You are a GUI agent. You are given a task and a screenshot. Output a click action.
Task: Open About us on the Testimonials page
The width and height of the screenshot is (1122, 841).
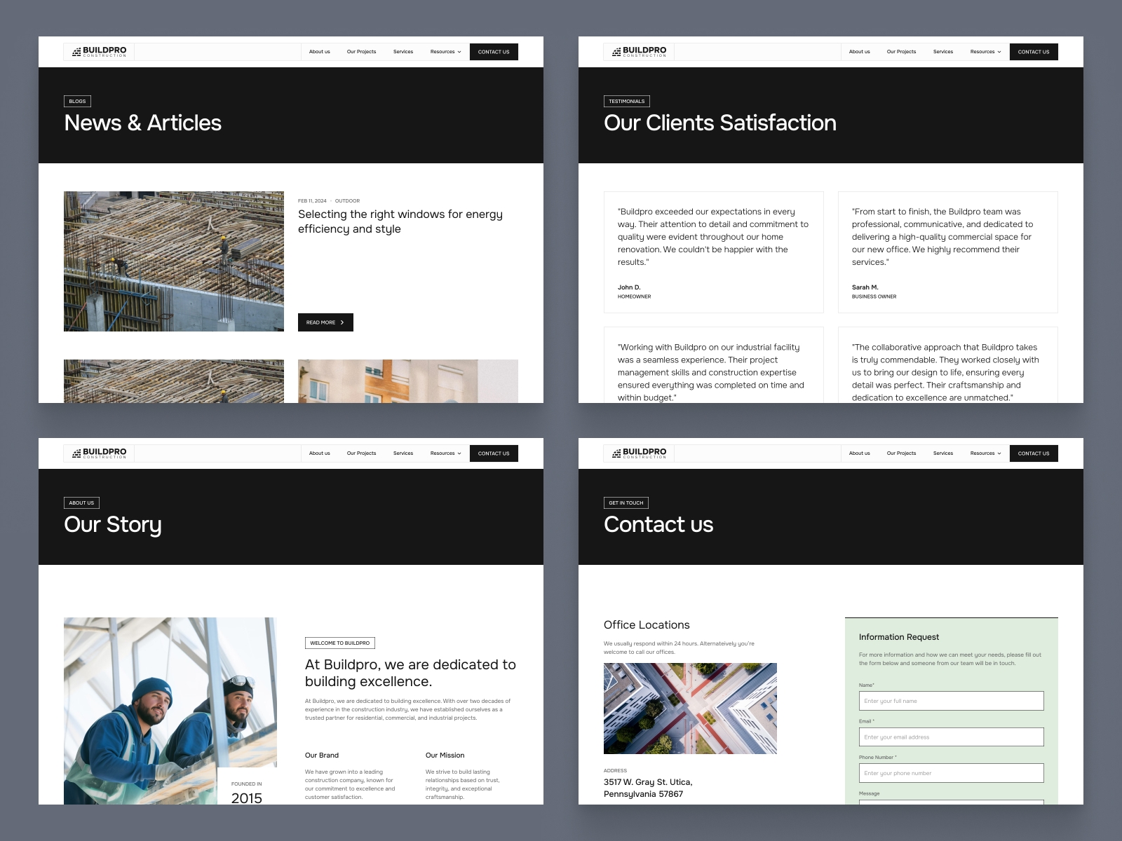(860, 52)
